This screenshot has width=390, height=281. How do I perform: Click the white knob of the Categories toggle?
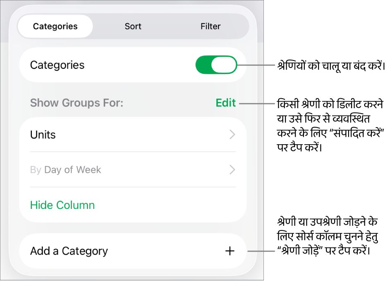pos(224,65)
